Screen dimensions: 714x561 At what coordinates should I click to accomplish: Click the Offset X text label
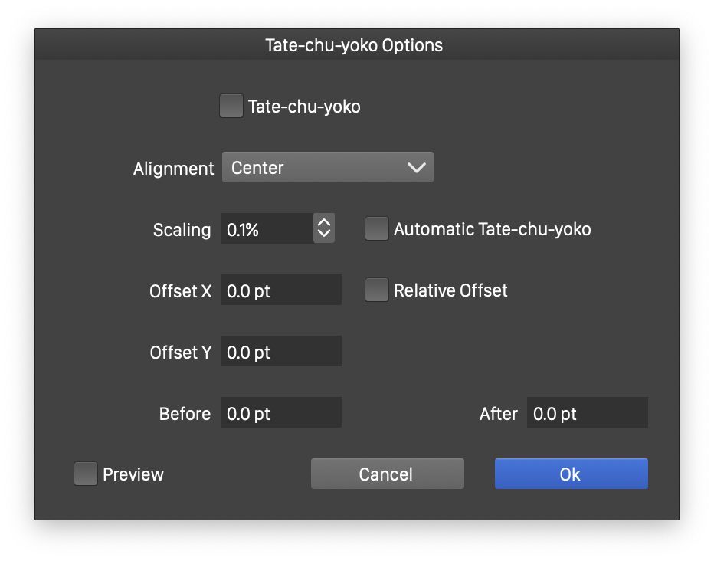point(180,291)
